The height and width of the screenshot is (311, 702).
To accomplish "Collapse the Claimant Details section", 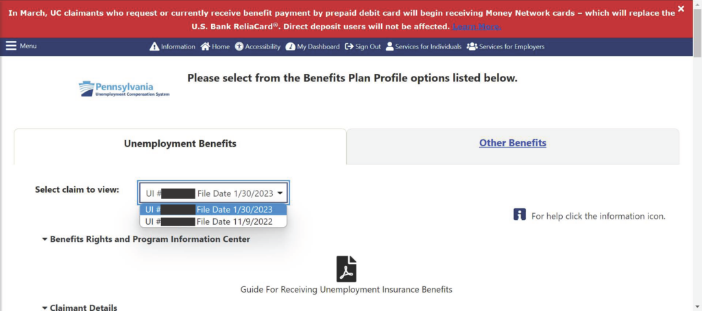I will click(x=45, y=308).
